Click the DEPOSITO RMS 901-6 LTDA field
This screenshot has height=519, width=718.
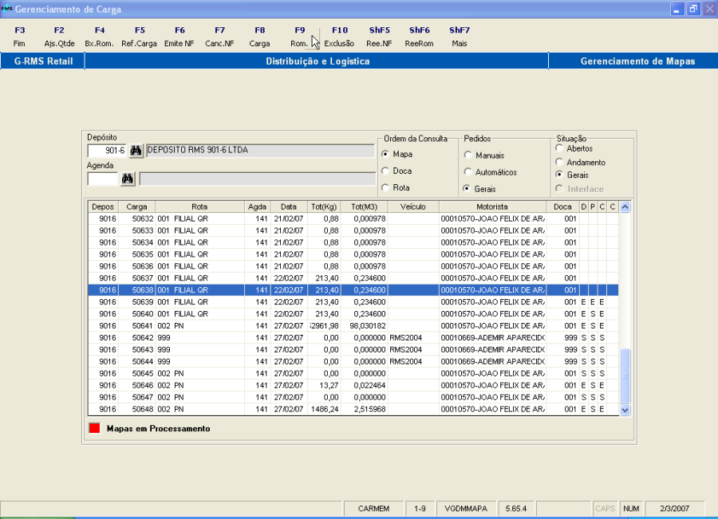(260, 151)
